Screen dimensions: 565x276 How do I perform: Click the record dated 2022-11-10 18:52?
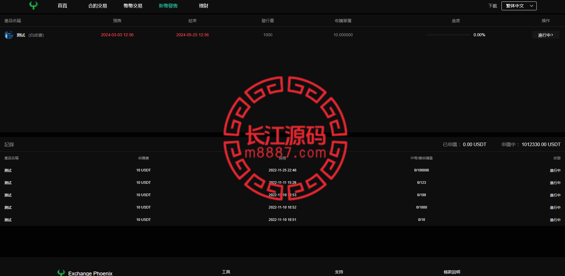tap(282, 207)
